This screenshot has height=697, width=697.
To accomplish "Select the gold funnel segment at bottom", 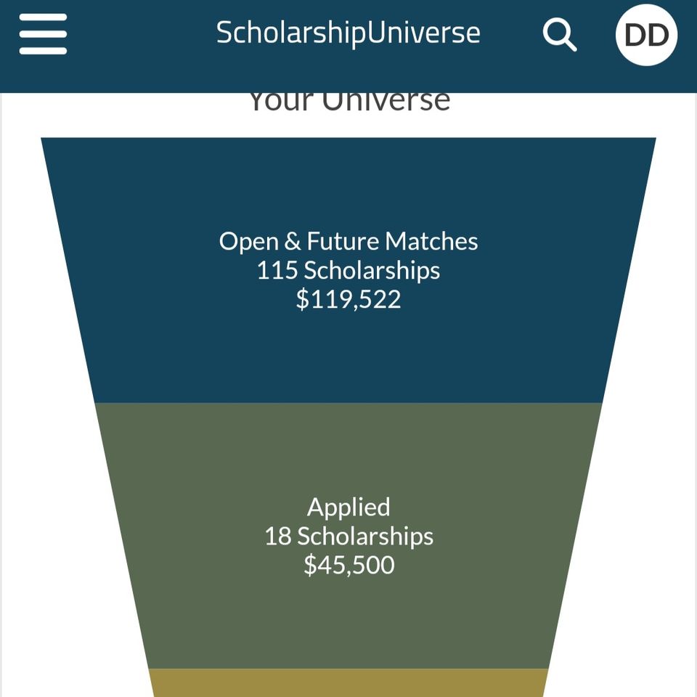I will [348, 682].
